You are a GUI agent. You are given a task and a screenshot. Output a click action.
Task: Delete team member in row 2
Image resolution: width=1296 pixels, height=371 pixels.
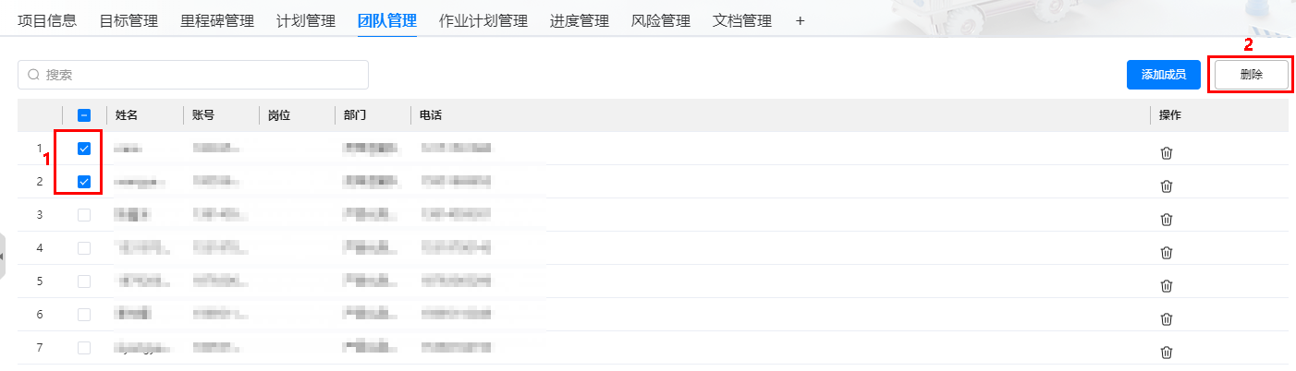pos(1167,186)
